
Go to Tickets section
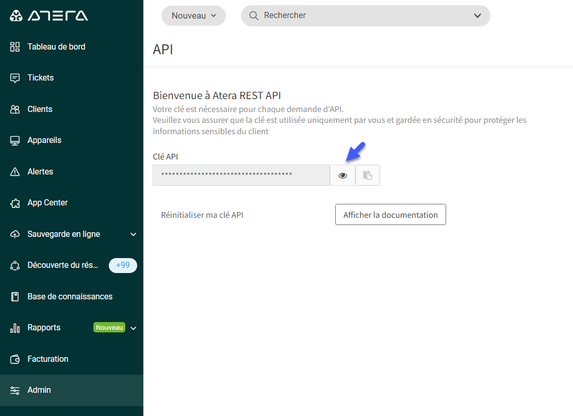coord(72,78)
